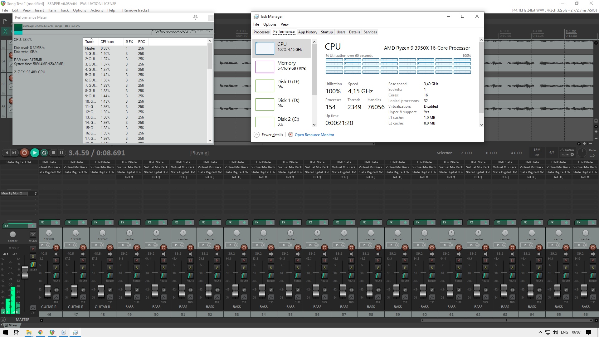Toggle the transport repeat loop button

[x=44, y=153]
